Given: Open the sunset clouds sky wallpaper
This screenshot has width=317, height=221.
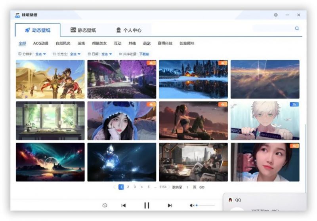Looking at the screenshot, I should click(265, 79).
